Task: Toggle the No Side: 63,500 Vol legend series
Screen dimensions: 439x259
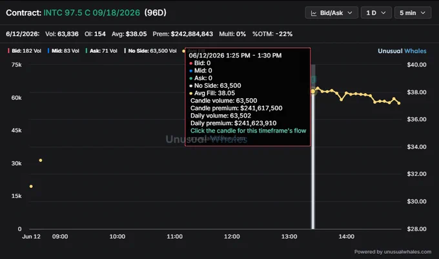Action: (150, 50)
